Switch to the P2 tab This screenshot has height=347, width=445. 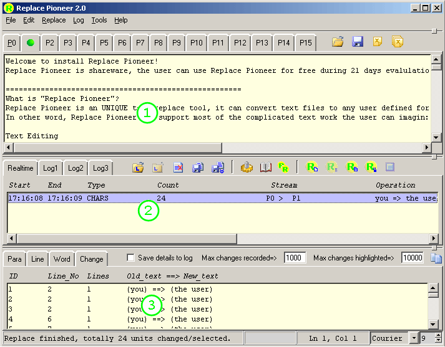50,43
